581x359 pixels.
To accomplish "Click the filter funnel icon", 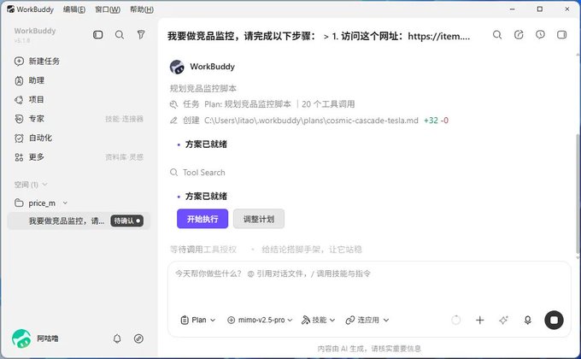I will point(141,35).
